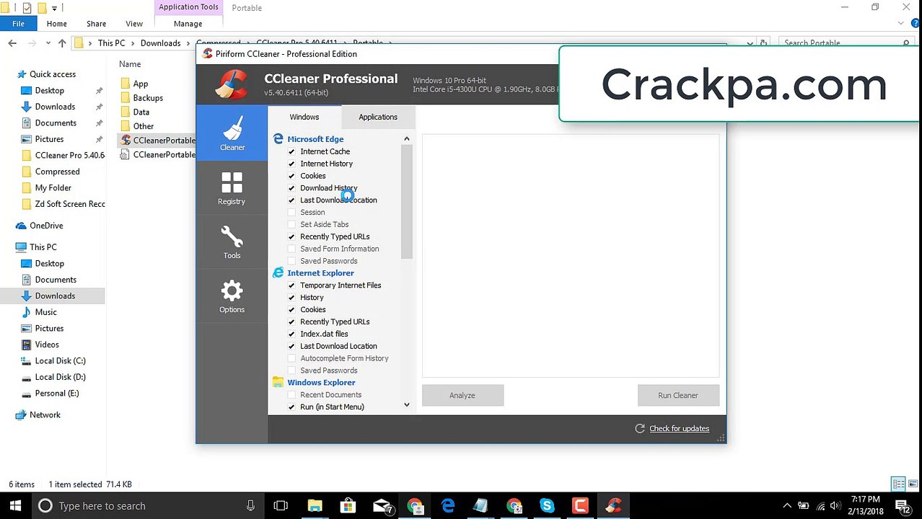
Task: Switch to large icons view in Explorer
Action: pos(913,484)
